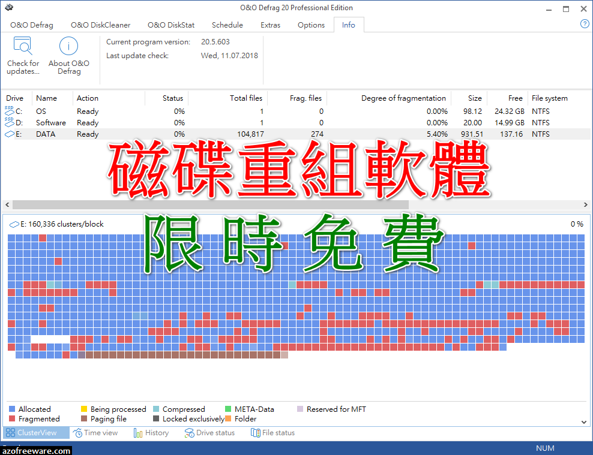Click the Fragmented red legend swatch
This screenshot has height=455, width=593.
click(12, 418)
